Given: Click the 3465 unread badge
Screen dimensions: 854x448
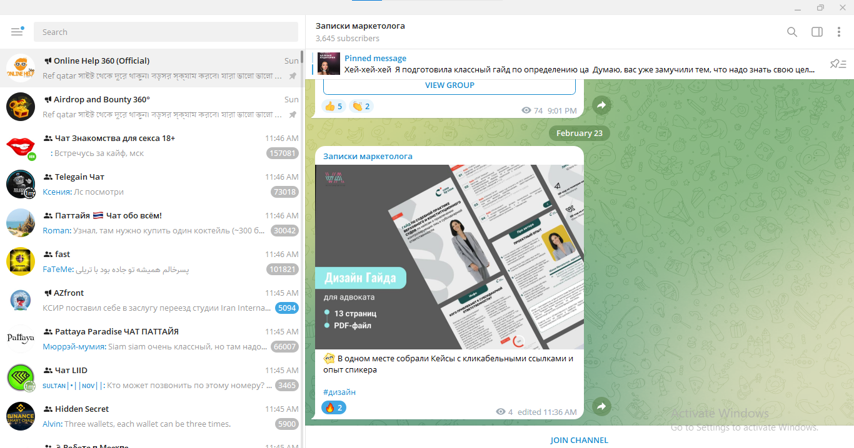Looking at the screenshot, I should [x=287, y=386].
